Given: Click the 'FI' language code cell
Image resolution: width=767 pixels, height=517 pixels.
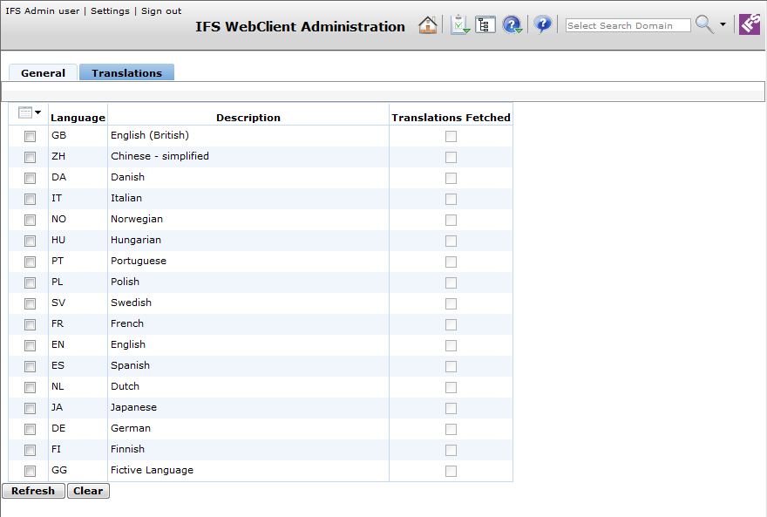Looking at the screenshot, I should coord(78,449).
